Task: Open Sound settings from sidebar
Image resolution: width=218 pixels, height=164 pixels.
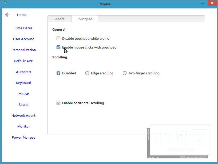Action: [x=23, y=105]
